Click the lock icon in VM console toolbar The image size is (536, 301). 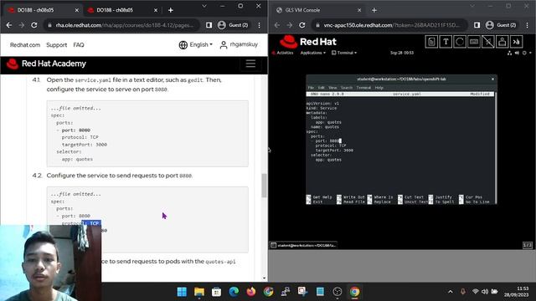(502, 42)
